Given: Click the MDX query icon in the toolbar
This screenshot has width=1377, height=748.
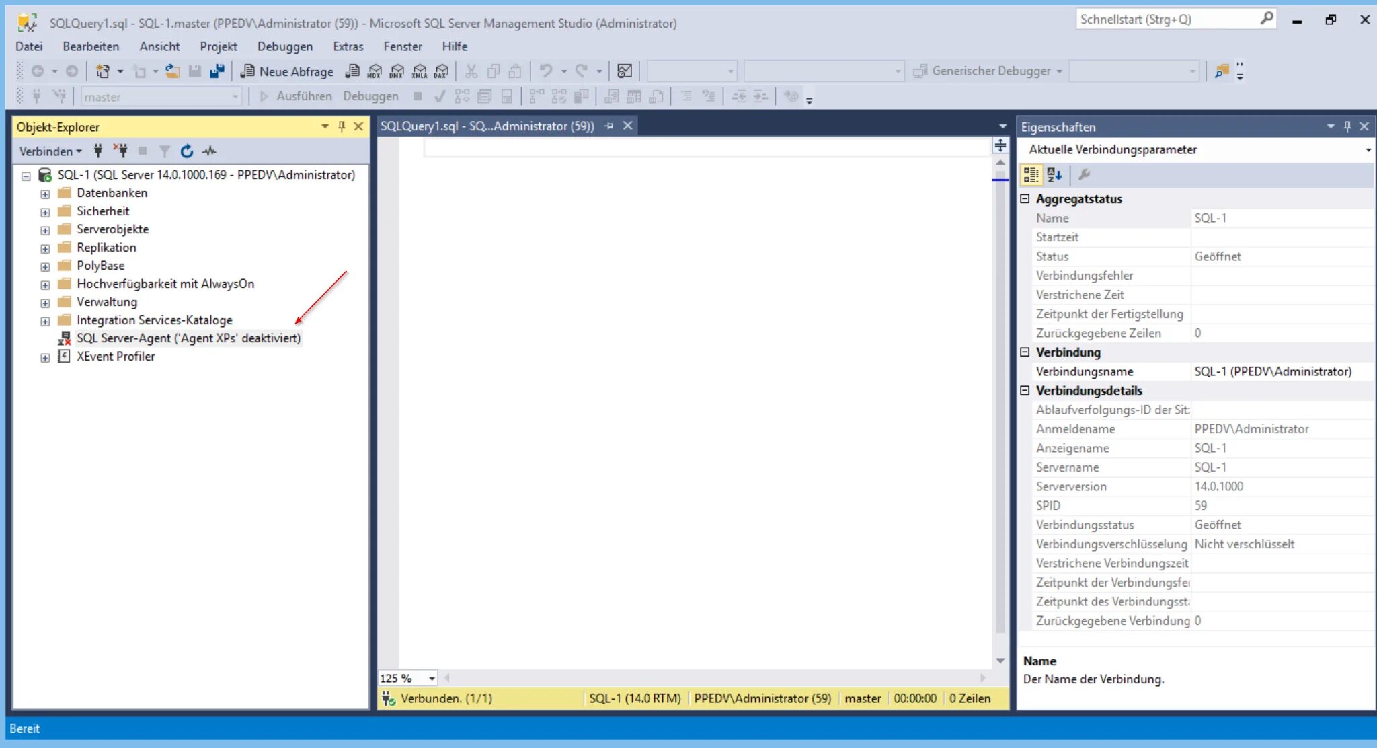Looking at the screenshot, I should point(375,71).
